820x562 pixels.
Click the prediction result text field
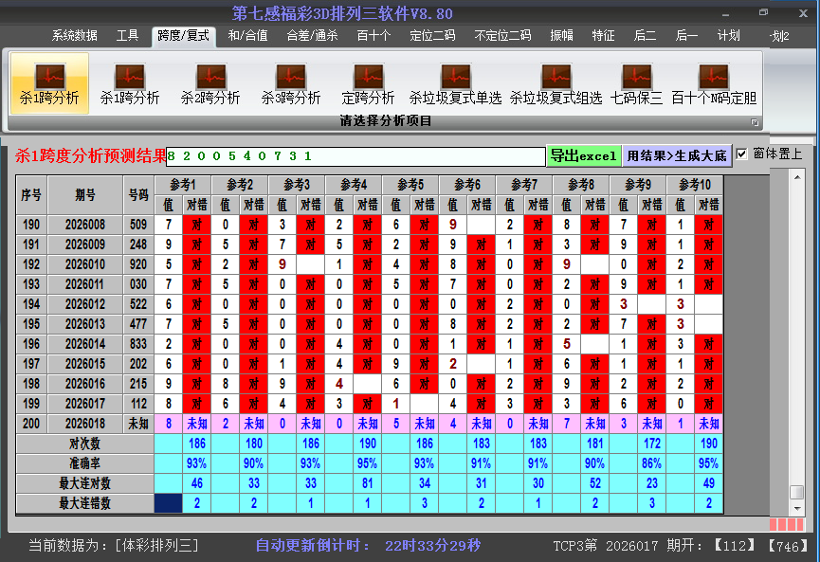coord(355,156)
